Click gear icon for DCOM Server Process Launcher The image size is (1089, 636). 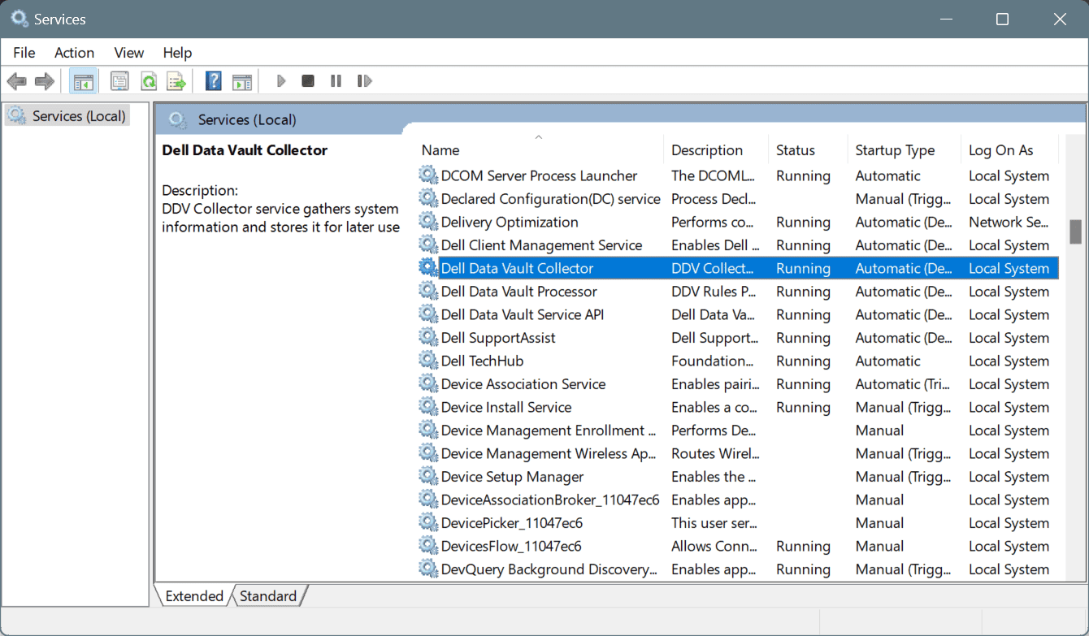(x=428, y=175)
